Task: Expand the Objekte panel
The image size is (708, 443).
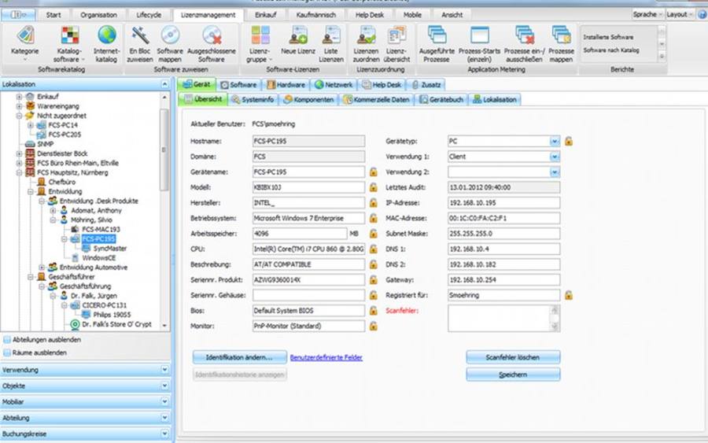Action: 164,386
